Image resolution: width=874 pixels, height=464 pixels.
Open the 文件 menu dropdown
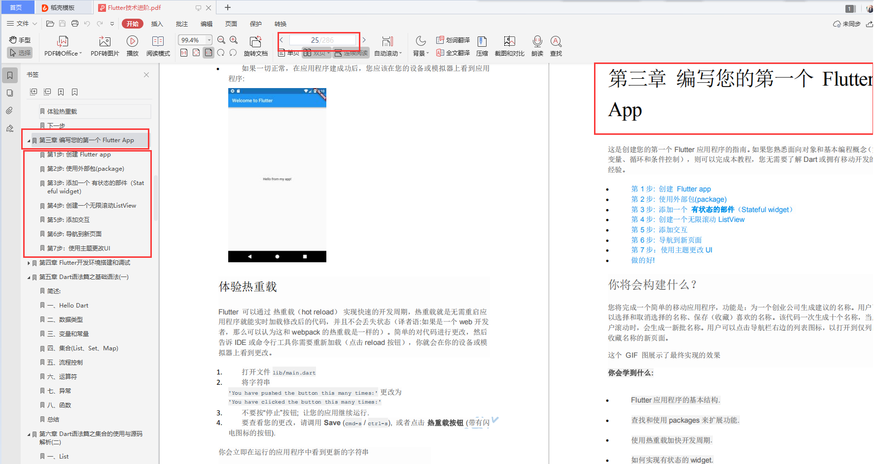click(22, 24)
